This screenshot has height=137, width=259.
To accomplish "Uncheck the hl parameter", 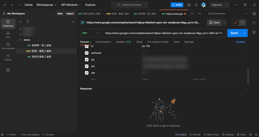I will [87, 46].
